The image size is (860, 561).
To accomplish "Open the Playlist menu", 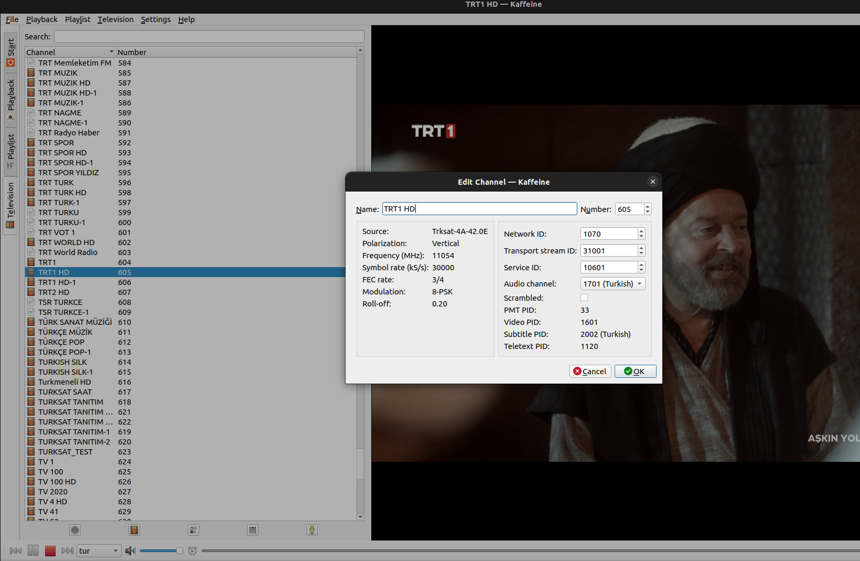I will click(x=78, y=19).
